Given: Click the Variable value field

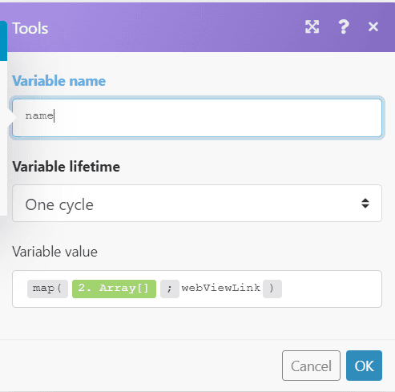Looking at the screenshot, I should click(x=197, y=289).
